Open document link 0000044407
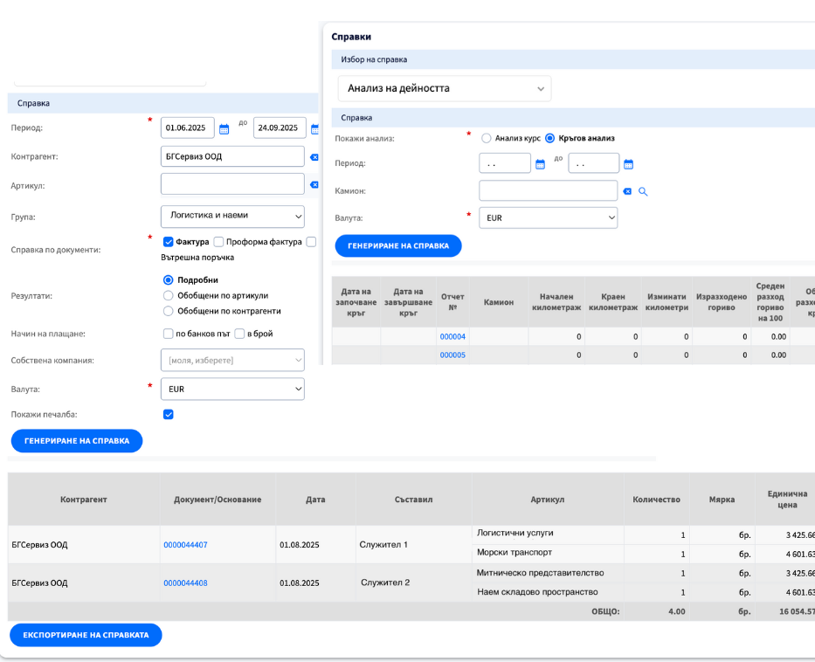815x662 pixels. [x=185, y=545]
